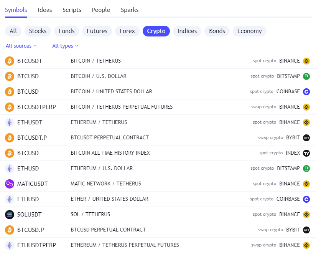
Task: Filter results by Forex
Action: pyautogui.click(x=127, y=31)
